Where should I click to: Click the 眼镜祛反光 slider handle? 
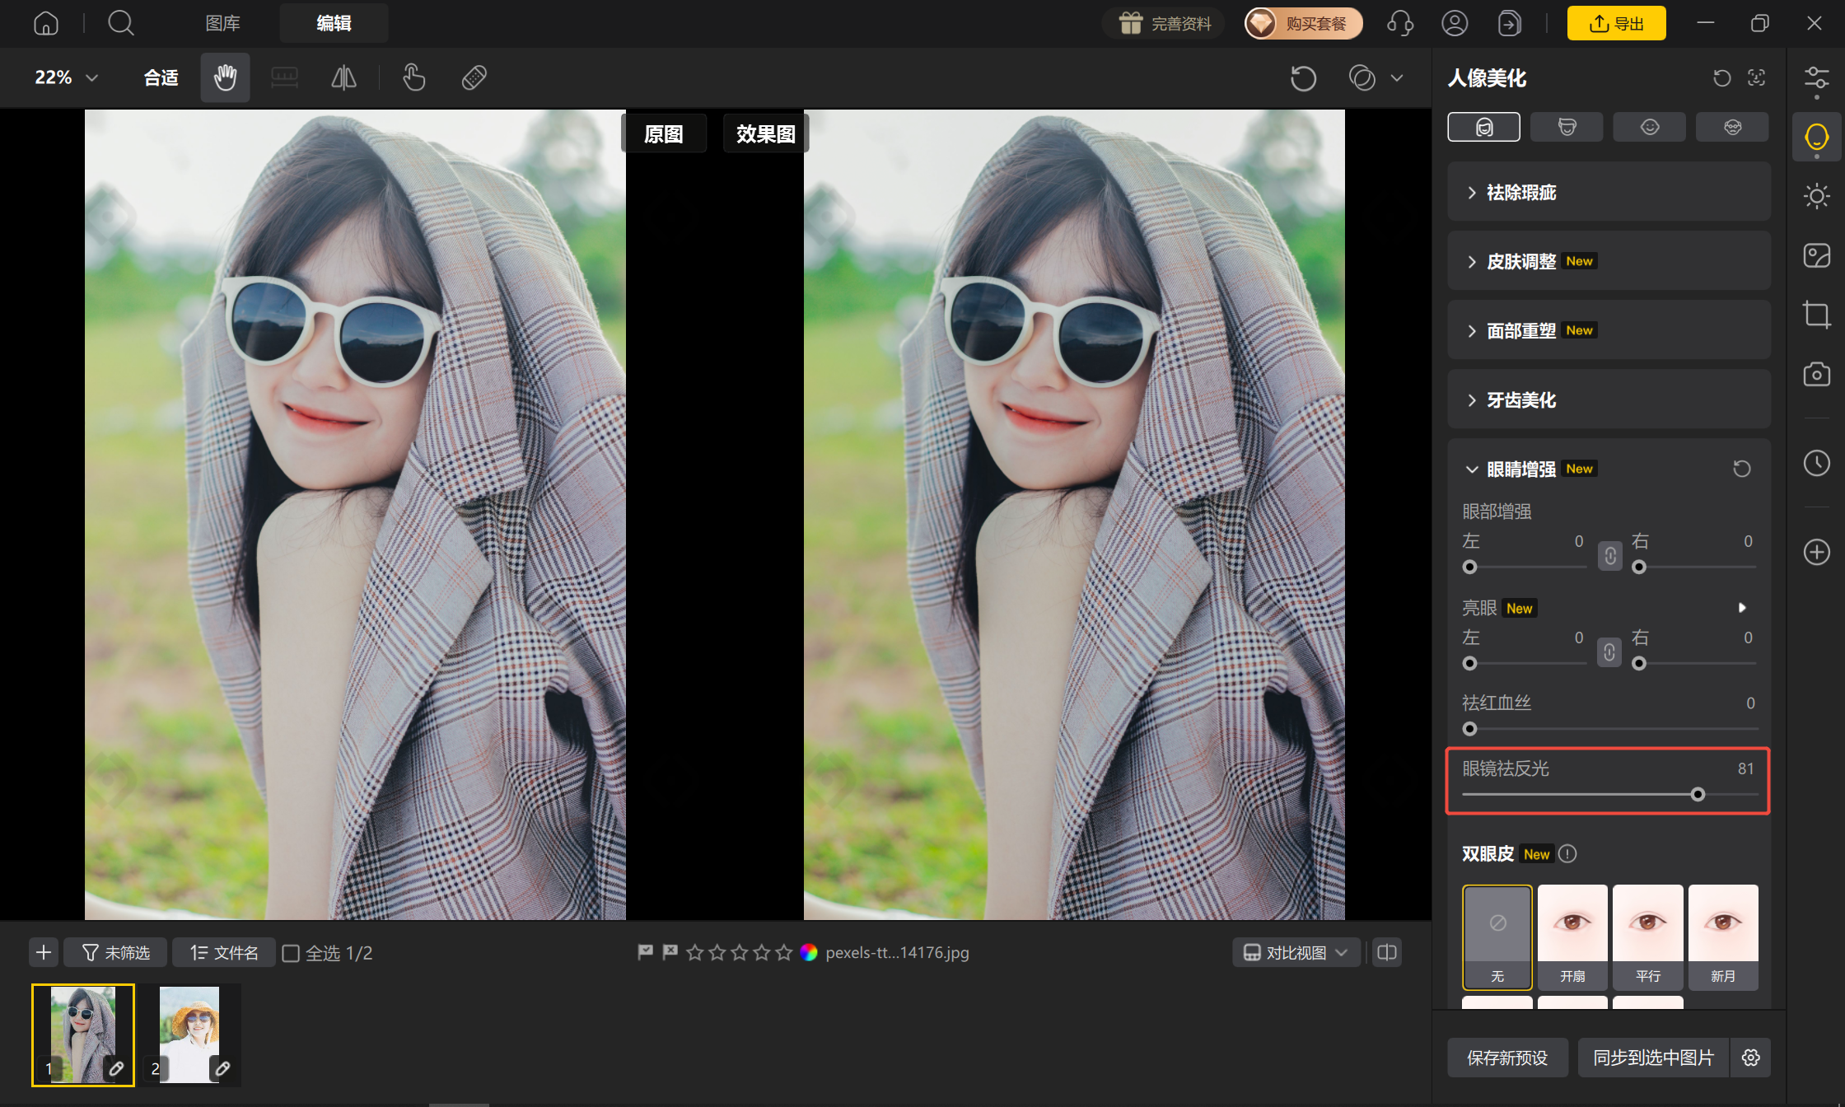pyautogui.click(x=1698, y=794)
